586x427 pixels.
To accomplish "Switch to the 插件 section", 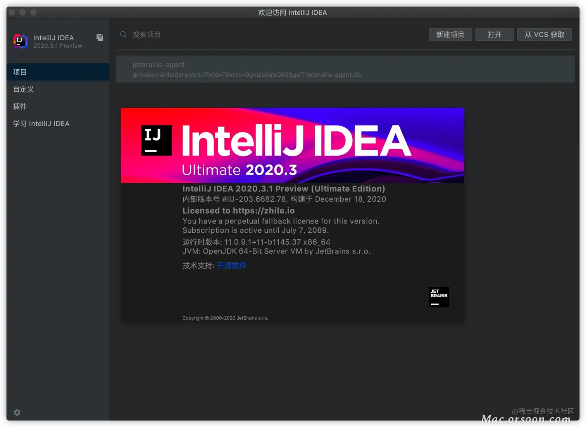I will pyautogui.click(x=58, y=106).
